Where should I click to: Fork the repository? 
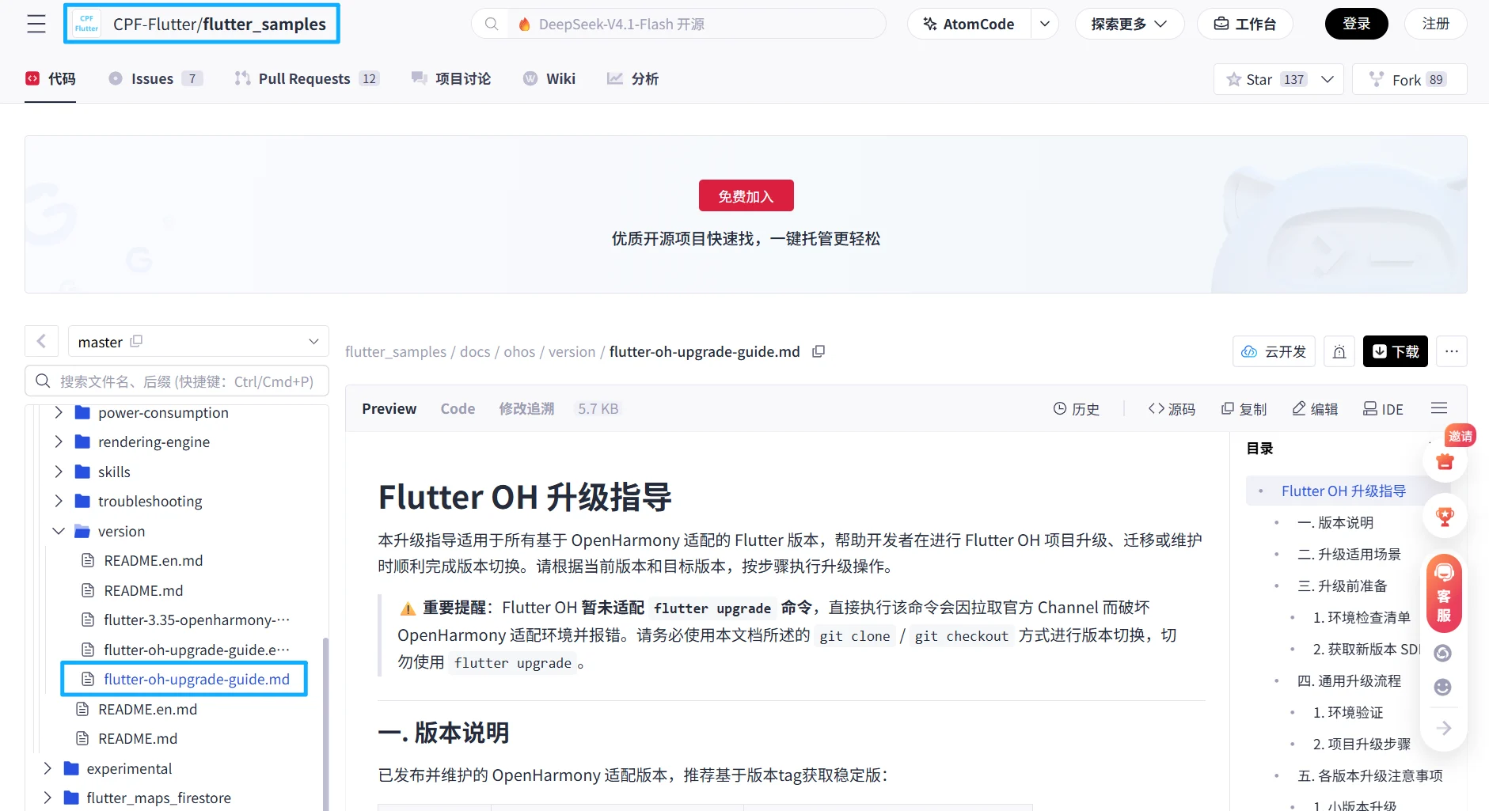point(1410,79)
